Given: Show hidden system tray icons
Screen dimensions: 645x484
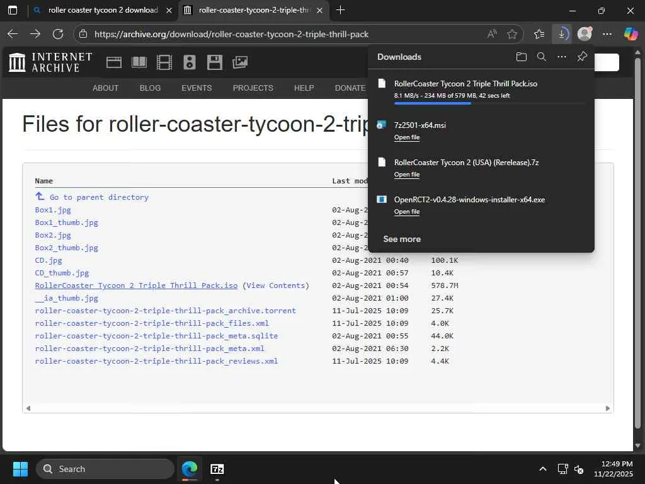Looking at the screenshot, I should [542, 469].
